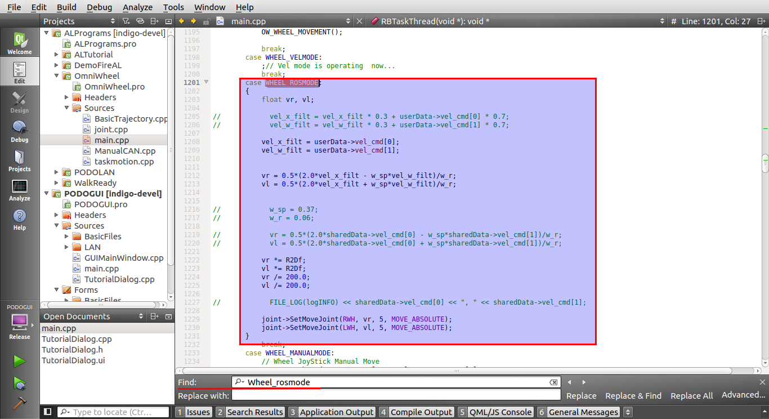
Task: Close the find toolbar
Action: point(763,382)
